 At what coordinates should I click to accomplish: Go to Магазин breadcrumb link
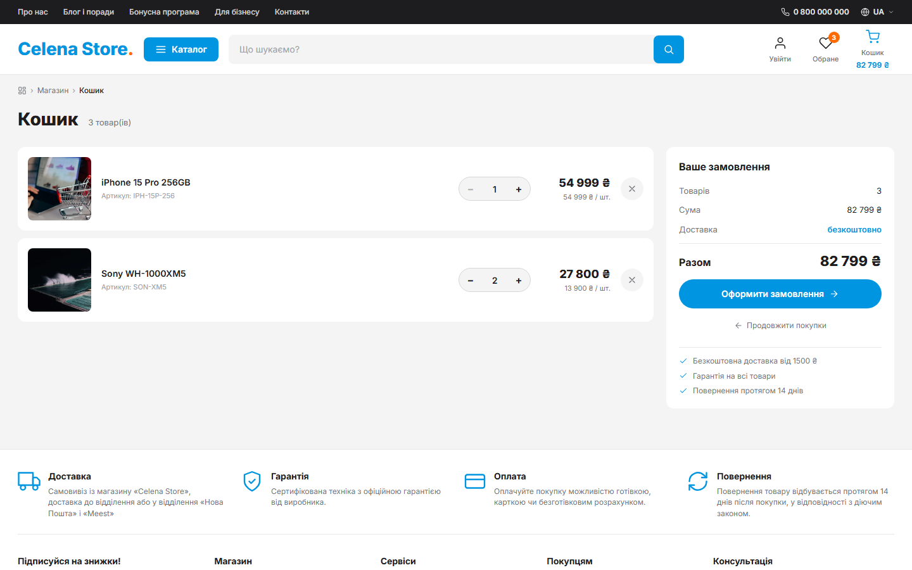[53, 91]
